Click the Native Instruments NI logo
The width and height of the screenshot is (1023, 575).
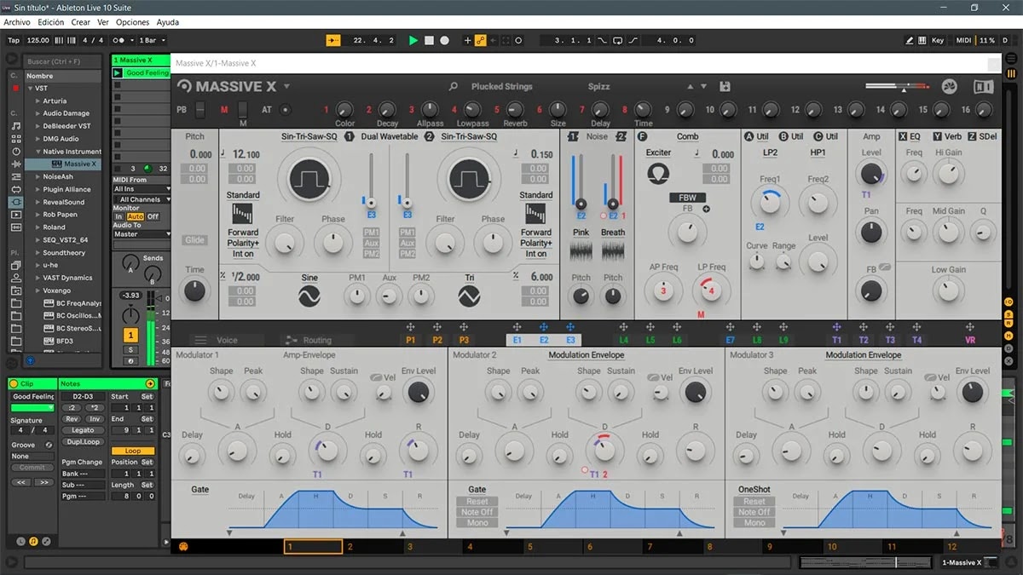tap(983, 87)
